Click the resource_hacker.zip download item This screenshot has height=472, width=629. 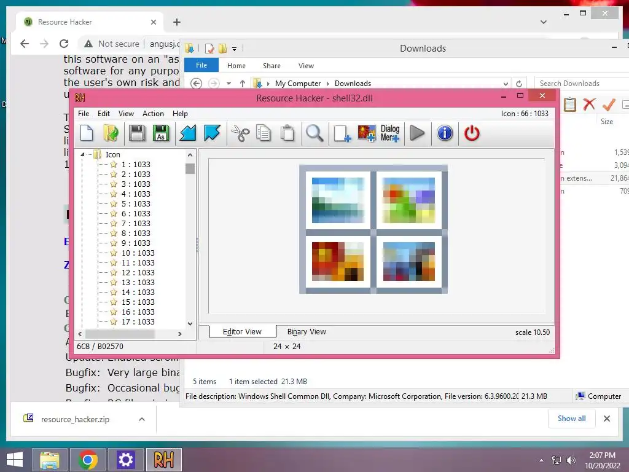[75, 419]
